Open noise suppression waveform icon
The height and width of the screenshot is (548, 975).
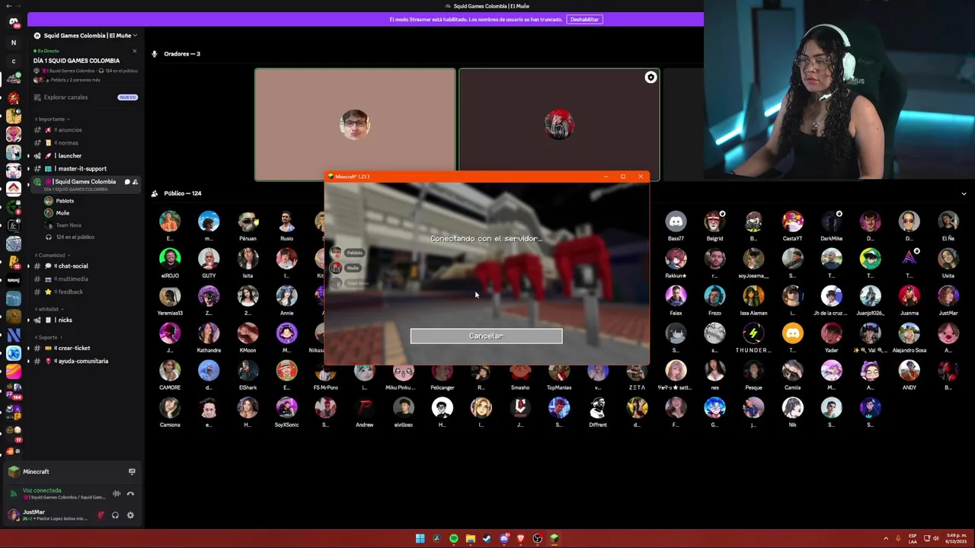pyautogui.click(x=117, y=493)
